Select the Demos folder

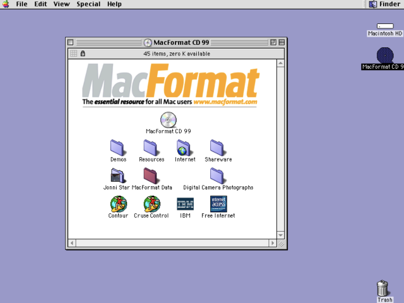(x=117, y=148)
